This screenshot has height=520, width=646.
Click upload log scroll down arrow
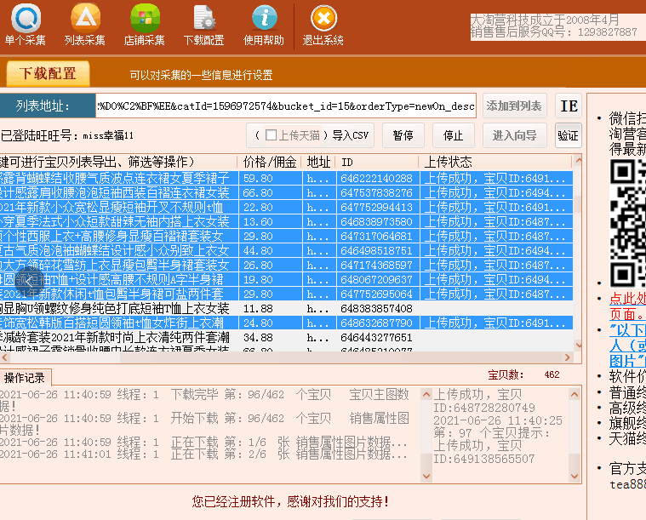575,477
